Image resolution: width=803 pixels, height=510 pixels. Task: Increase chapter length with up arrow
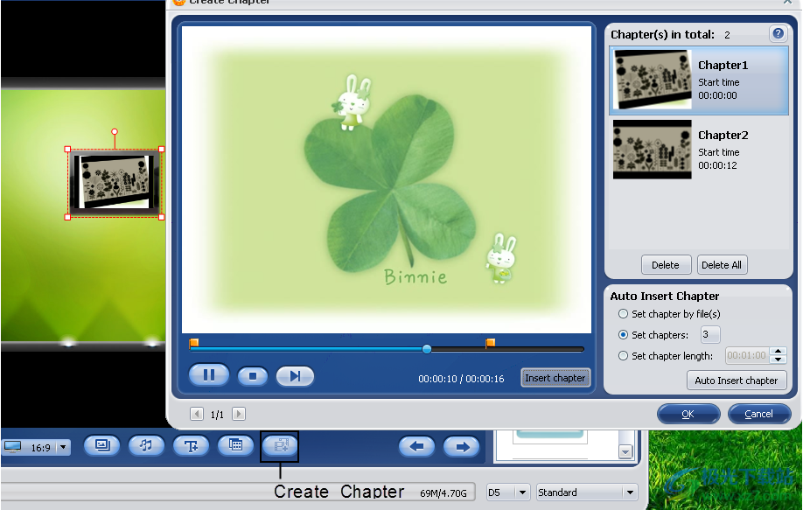[x=779, y=351]
